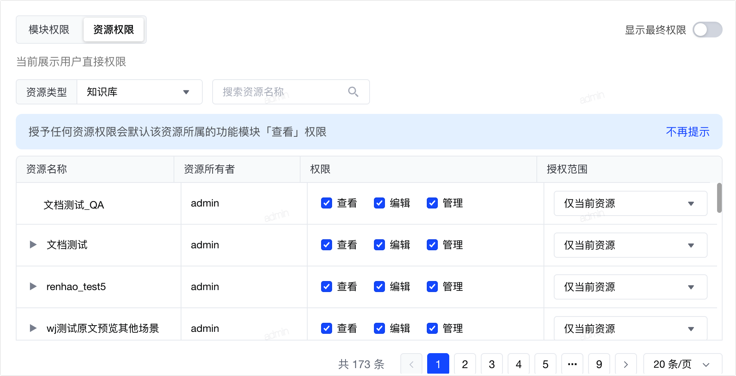This screenshot has height=376, width=736.
Task: Uncheck 编辑 for renhao_test5
Action: 379,287
